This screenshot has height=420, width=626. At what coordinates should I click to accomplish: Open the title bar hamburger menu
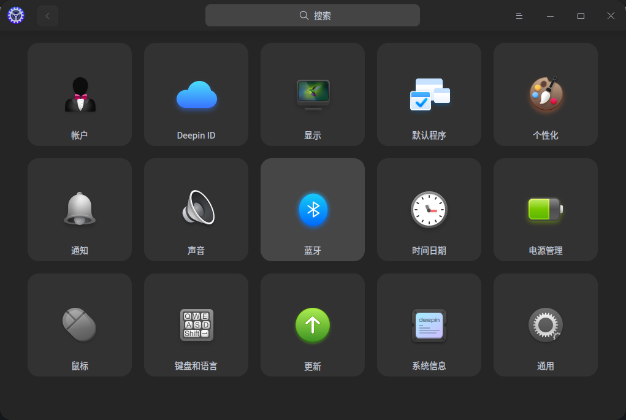coord(519,16)
